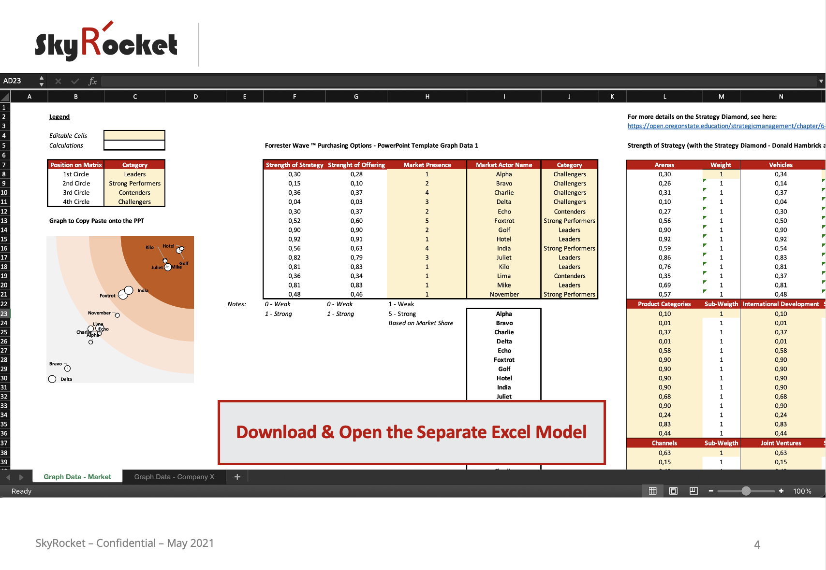Select the Strenght of Offering header
Image resolution: width=826 pixels, height=570 pixels.
tap(356, 165)
